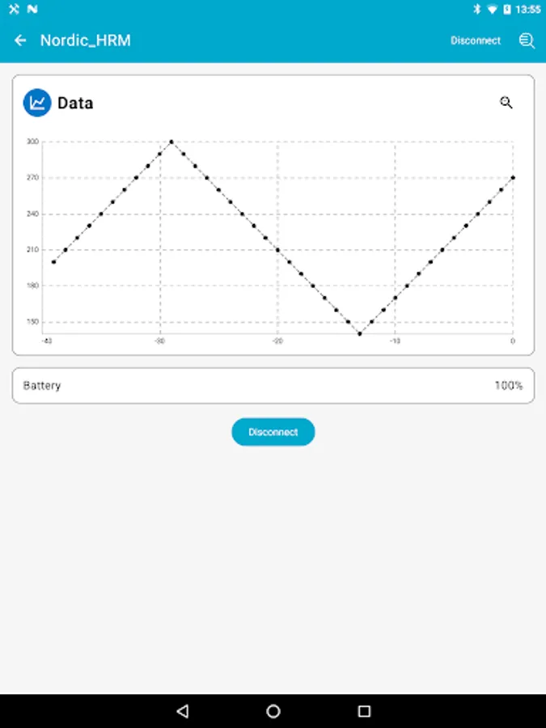
Task: Tap the Android recents square button
Action: click(x=364, y=711)
